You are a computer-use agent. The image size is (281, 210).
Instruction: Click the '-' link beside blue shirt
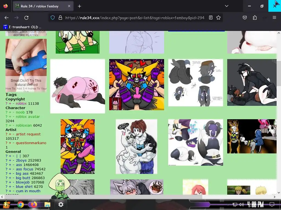pyautogui.click(x=13, y=186)
